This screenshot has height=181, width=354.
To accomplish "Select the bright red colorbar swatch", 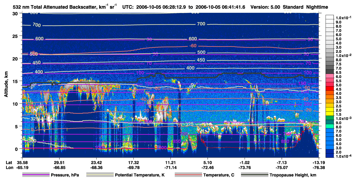I will pyautogui.click(x=330, y=89).
